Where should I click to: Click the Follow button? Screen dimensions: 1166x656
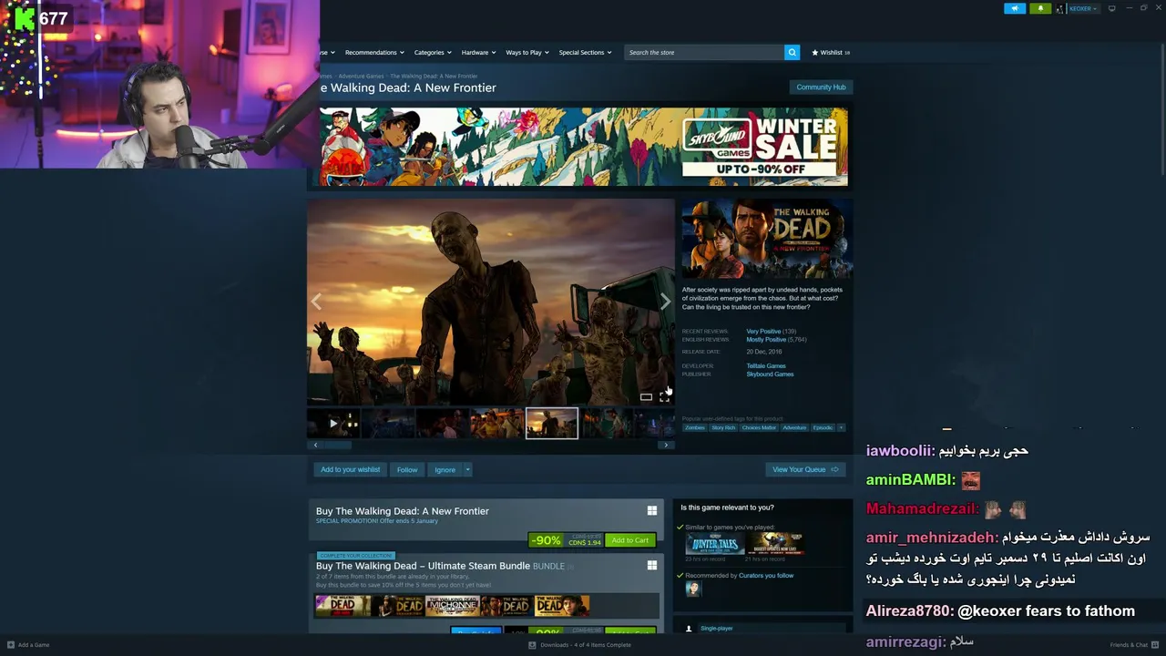[x=407, y=469]
